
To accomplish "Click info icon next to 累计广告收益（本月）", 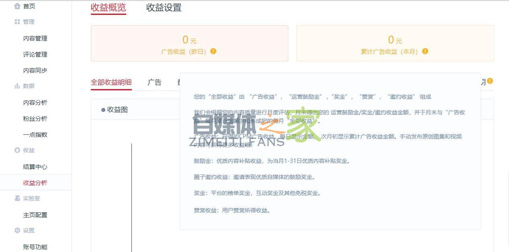I will tap(425, 51).
